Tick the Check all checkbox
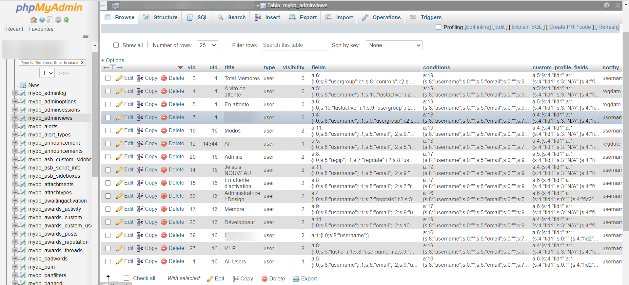 click(x=127, y=278)
